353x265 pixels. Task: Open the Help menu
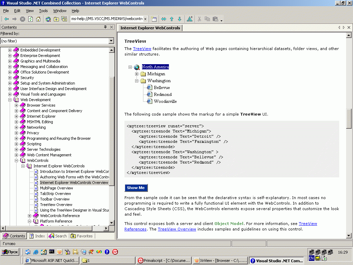pyautogui.click(x=75, y=11)
